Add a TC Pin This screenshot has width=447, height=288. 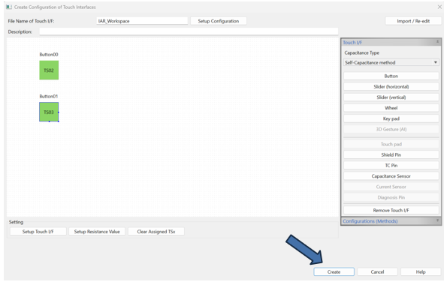pyautogui.click(x=391, y=165)
